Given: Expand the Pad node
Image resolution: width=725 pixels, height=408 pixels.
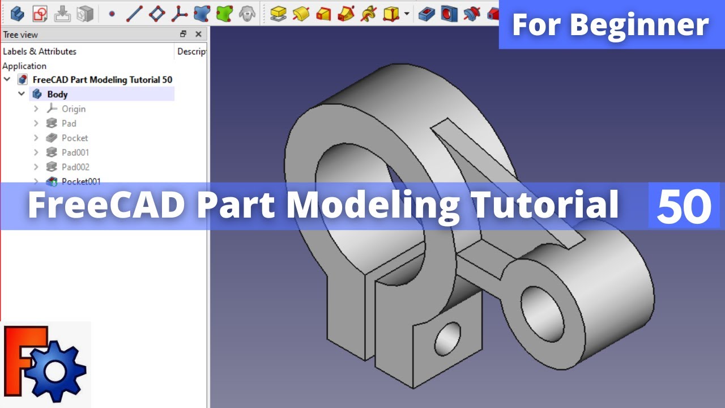Looking at the screenshot, I should (x=36, y=124).
